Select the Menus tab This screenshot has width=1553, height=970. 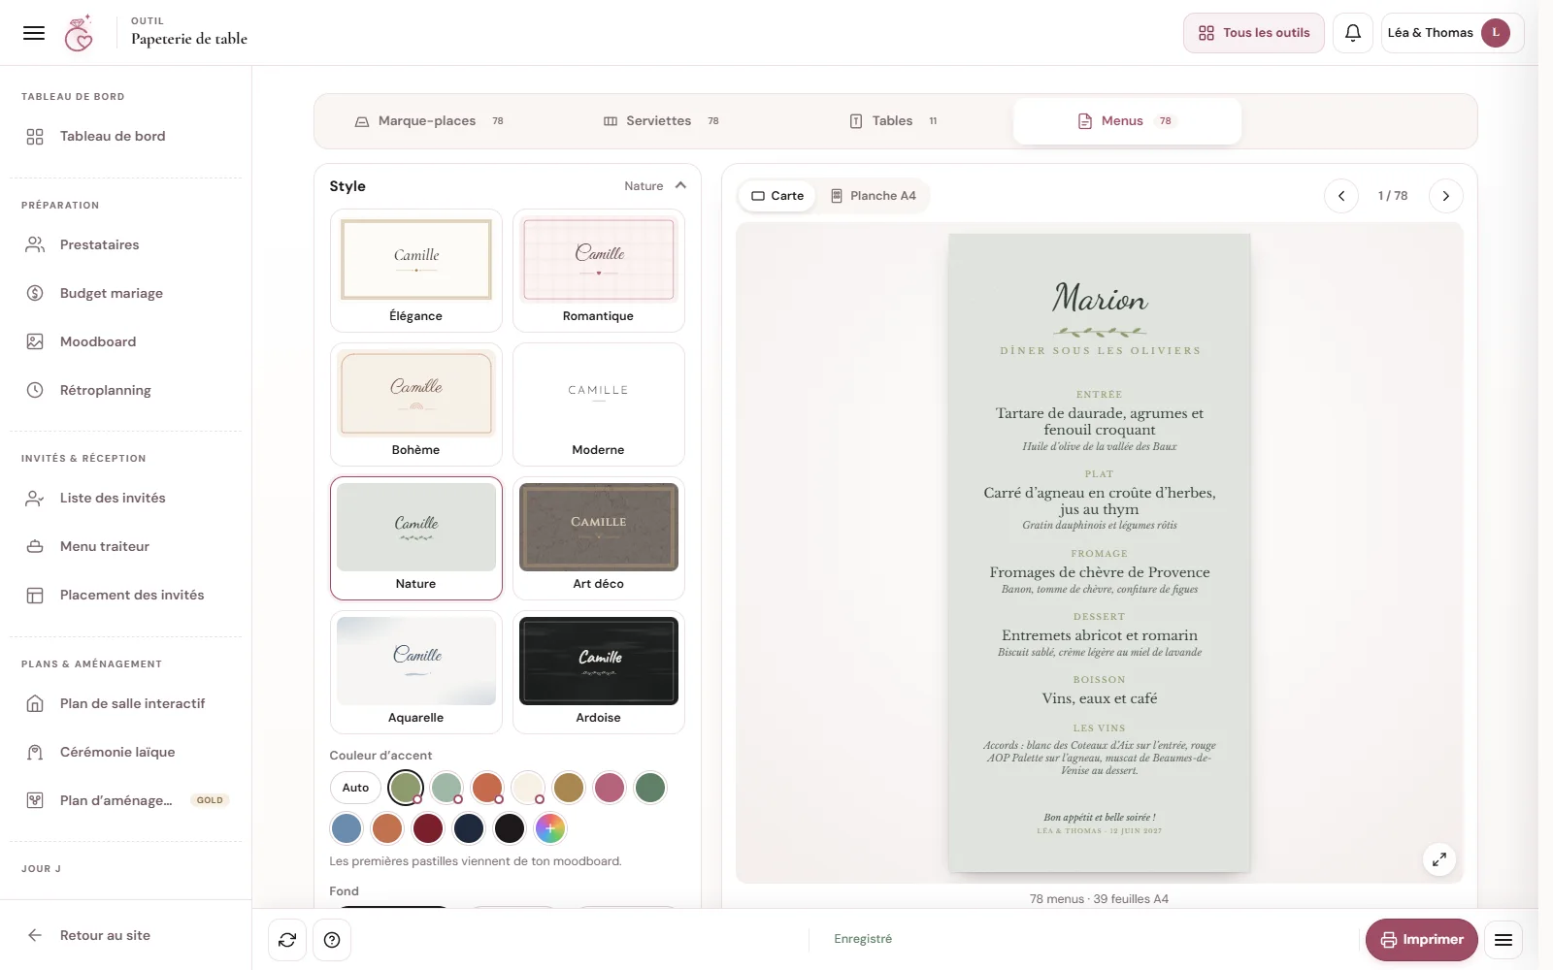click(x=1127, y=121)
